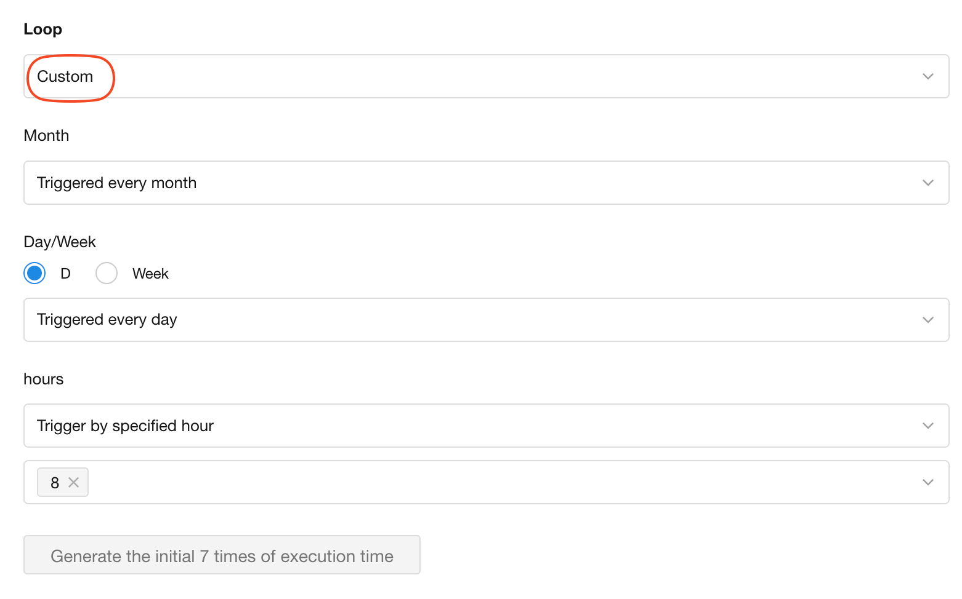Click the Month field label
The image size is (962, 599).
point(46,135)
